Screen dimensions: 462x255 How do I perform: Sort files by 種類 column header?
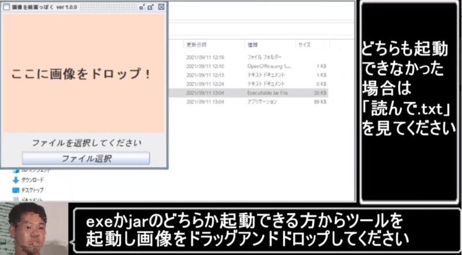pos(253,44)
